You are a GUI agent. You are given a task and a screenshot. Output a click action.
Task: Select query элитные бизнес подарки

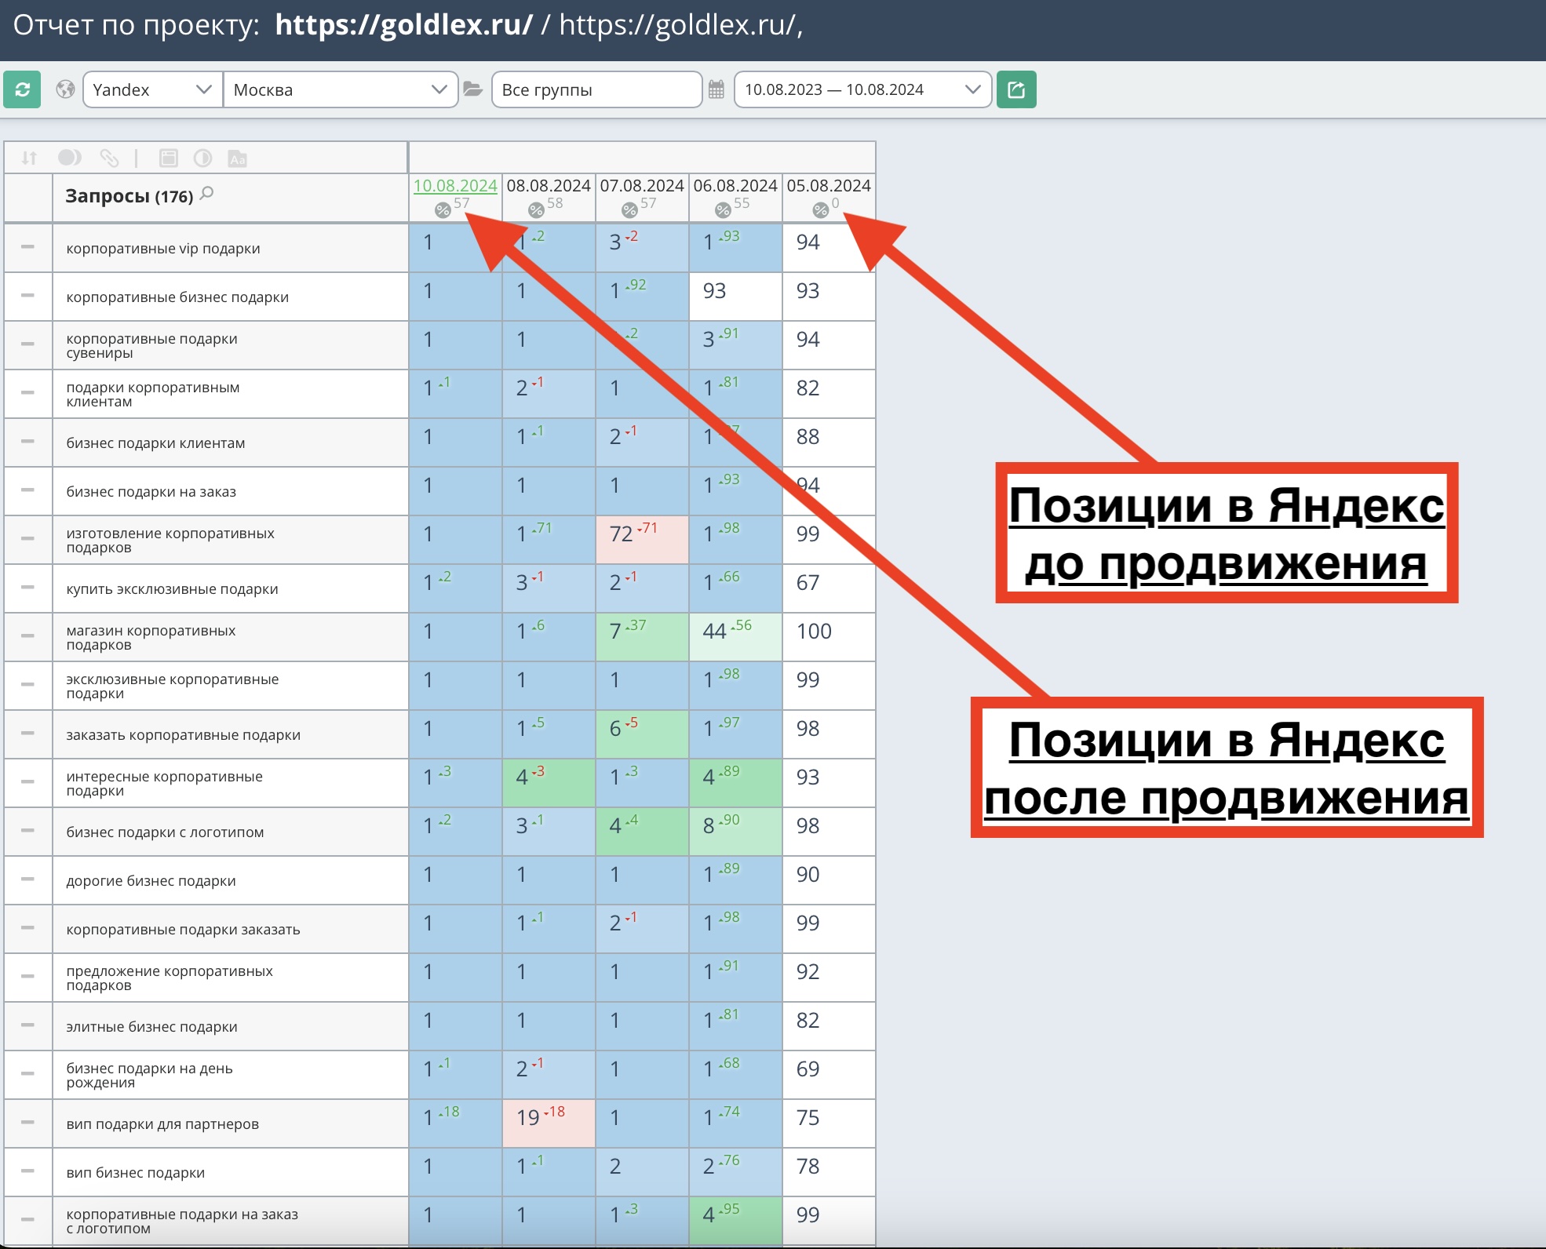pyautogui.click(x=151, y=1026)
